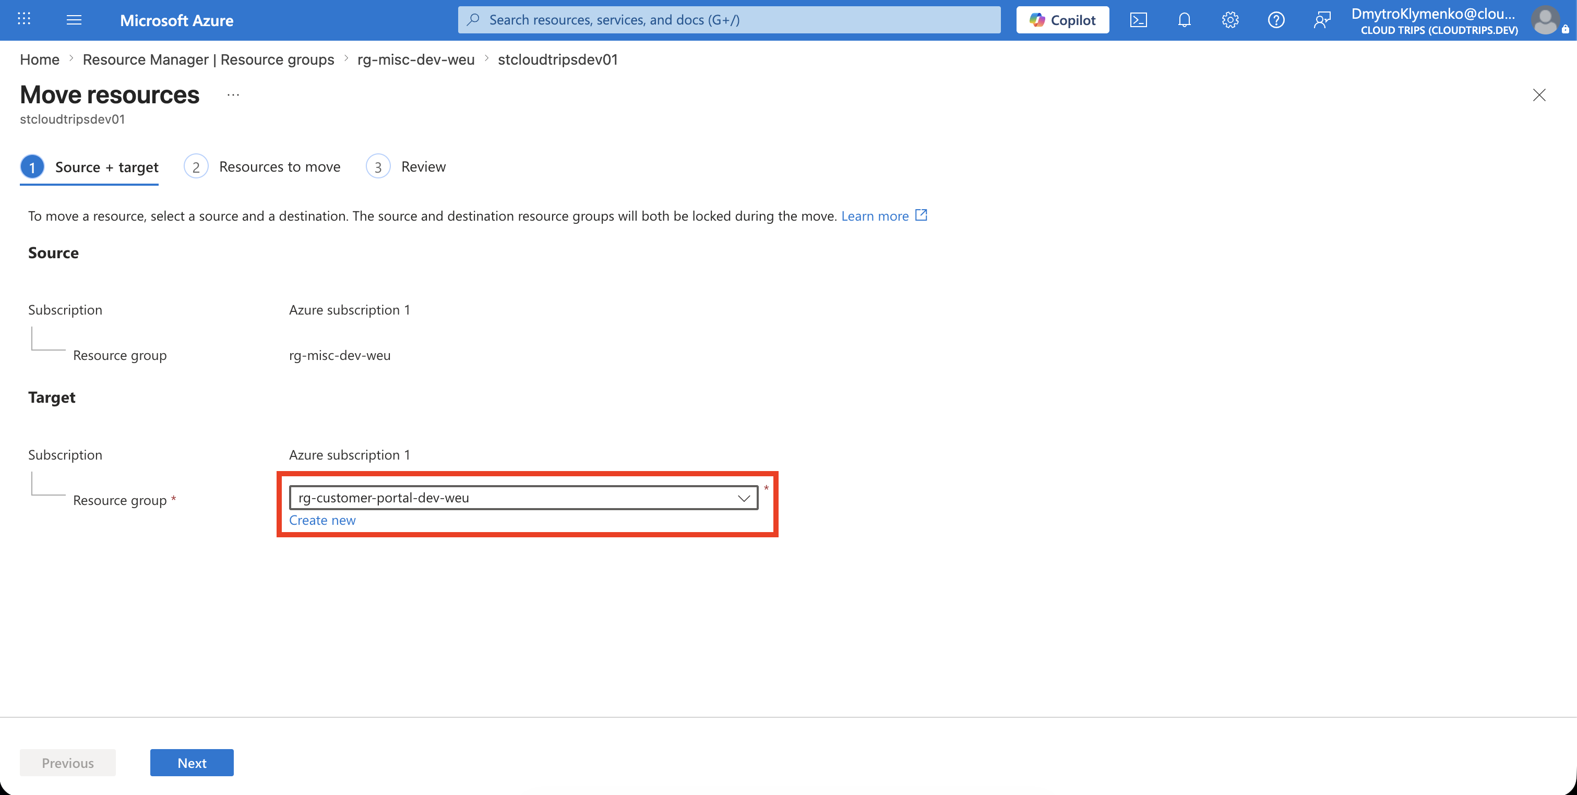Open the Learn more link
Image resolution: width=1577 pixels, height=795 pixels.
point(884,215)
